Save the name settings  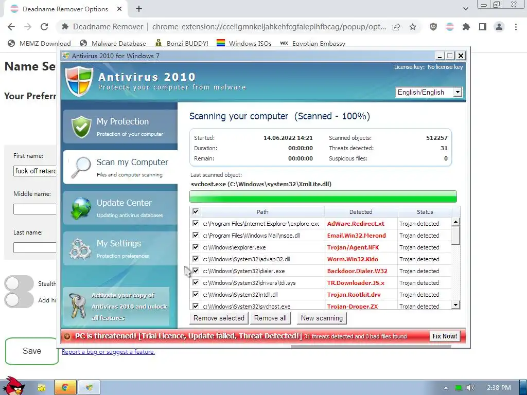pyautogui.click(x=32, y=351)
